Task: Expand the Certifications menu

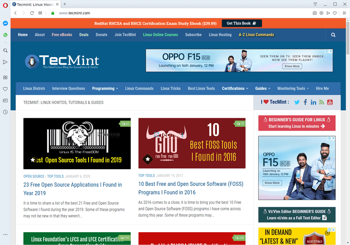Action: tap(235, 88)
